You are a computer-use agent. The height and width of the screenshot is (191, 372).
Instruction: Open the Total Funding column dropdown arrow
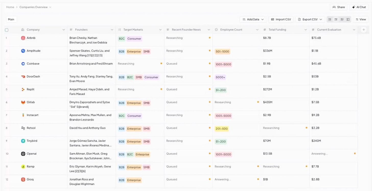point(306,30)
